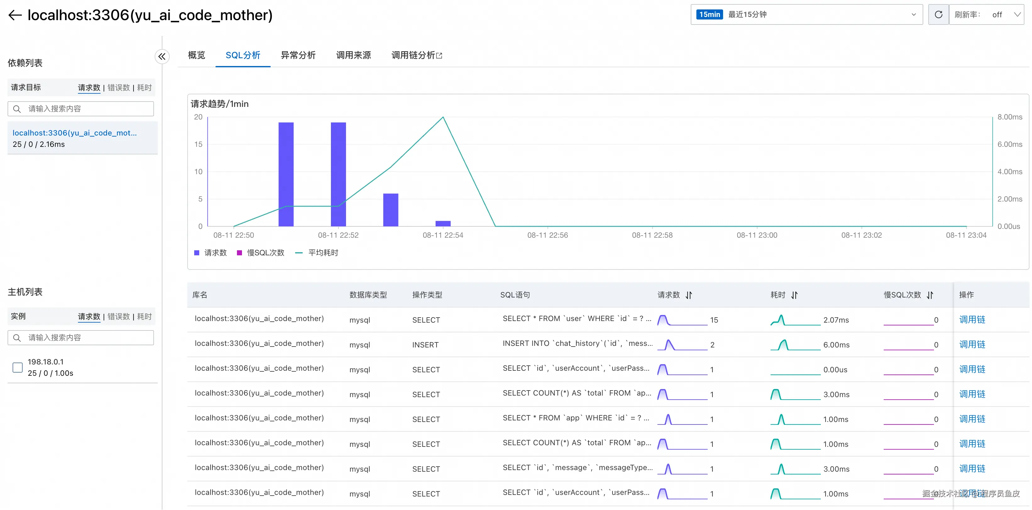This screenshot has width=1032, height=510.
Task: Sort table by 慢SQL次数 column icon
Action: point(930,295)
